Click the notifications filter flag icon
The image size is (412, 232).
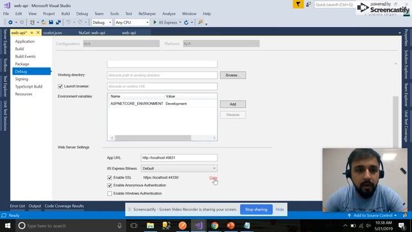click(x=298, y=5)
